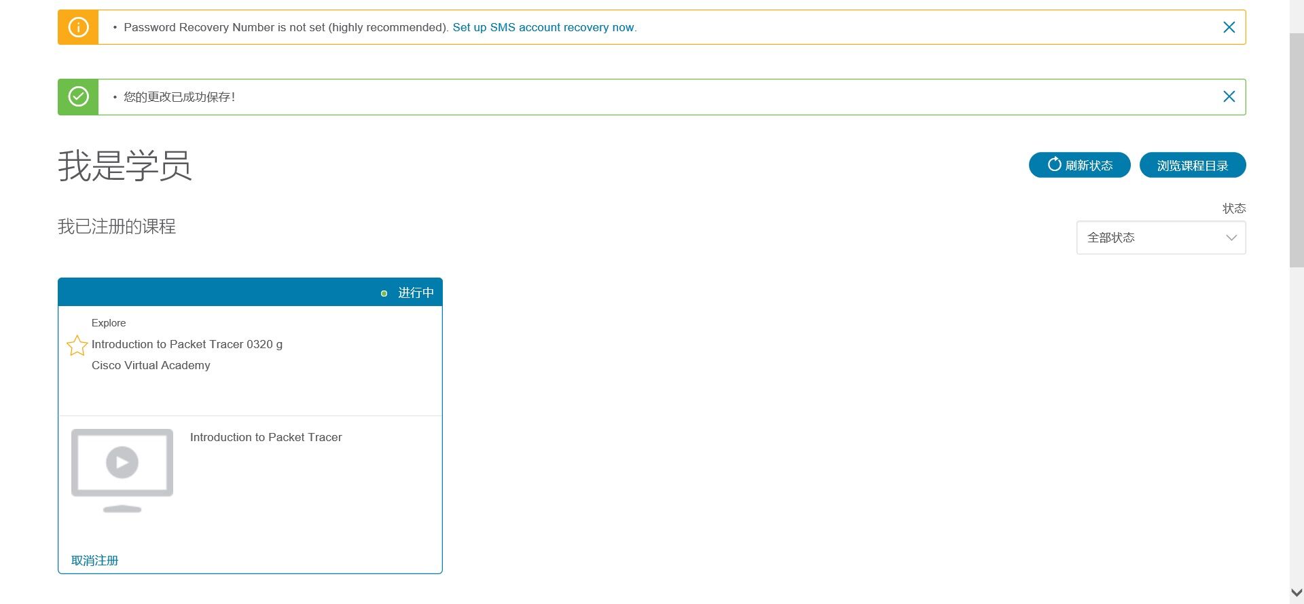
Task: Open Set up SMS account recovery link
Action: (544, 27)
